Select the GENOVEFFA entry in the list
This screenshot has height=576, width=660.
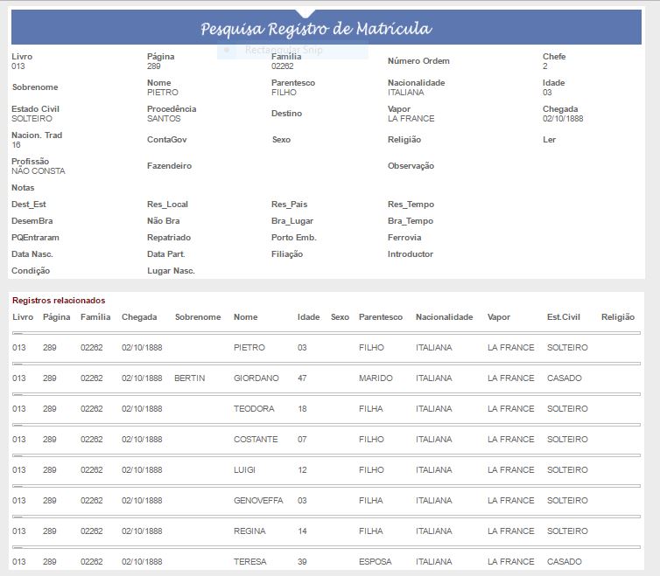point(258,501)
